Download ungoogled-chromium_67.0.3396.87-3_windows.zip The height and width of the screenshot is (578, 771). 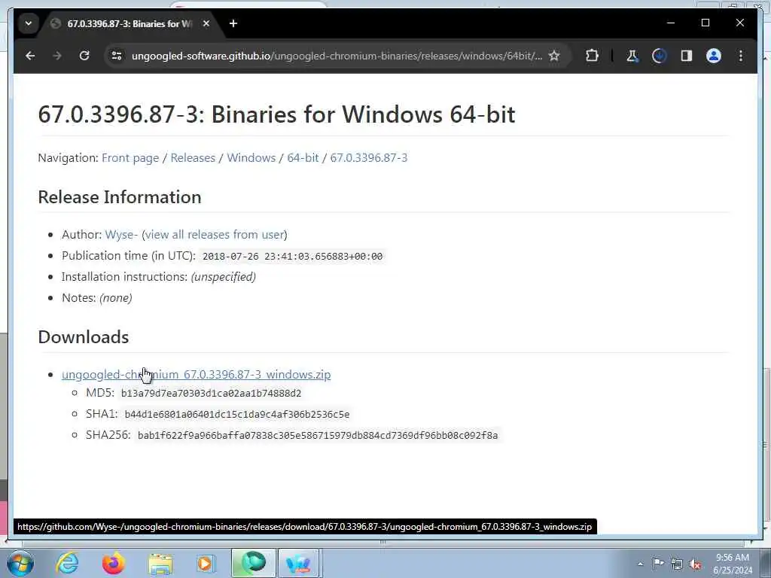(x=197, y=375)
